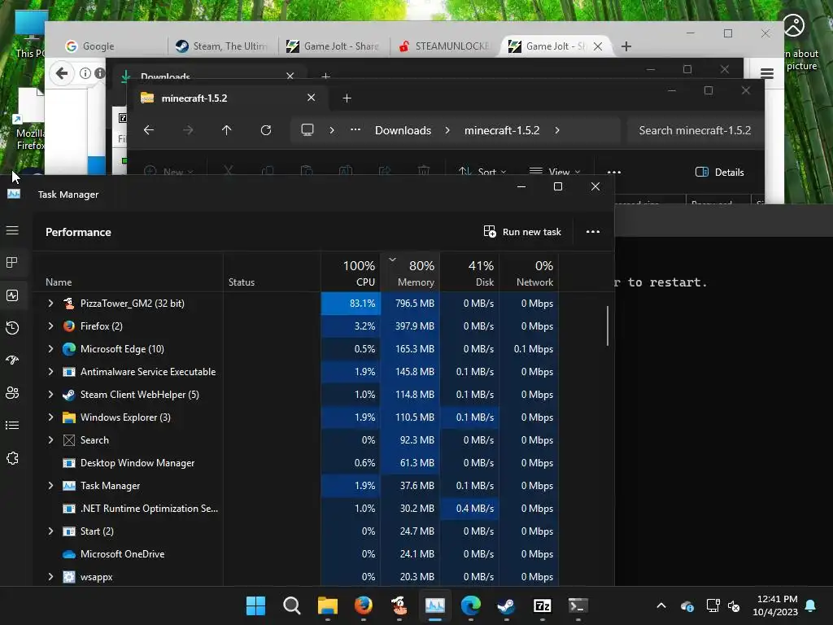
Task: Sort processes by Disk column
Action: (469, 273)
